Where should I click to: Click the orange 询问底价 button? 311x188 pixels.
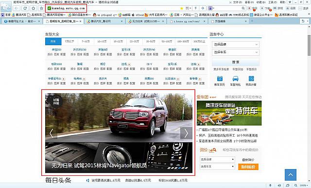[x=248, y=167]
